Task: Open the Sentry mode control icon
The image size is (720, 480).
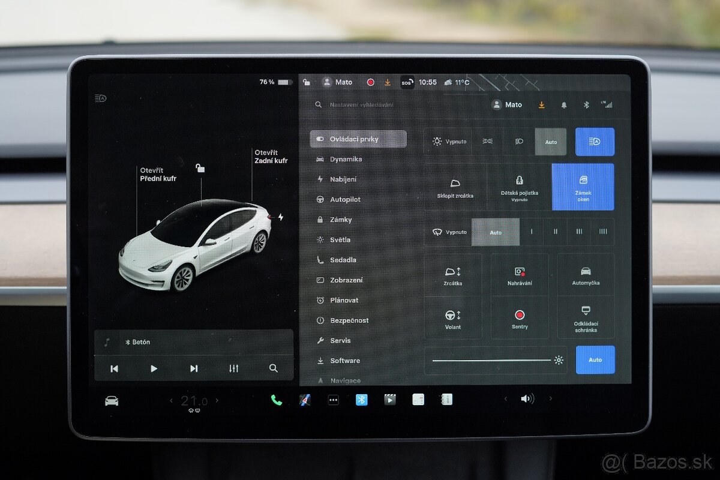Action: click(519, 316)
